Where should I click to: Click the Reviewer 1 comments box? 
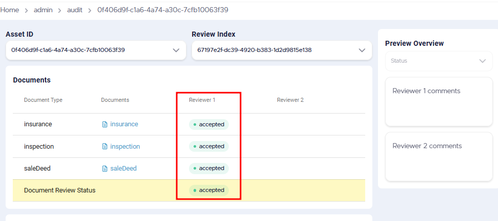439,102
